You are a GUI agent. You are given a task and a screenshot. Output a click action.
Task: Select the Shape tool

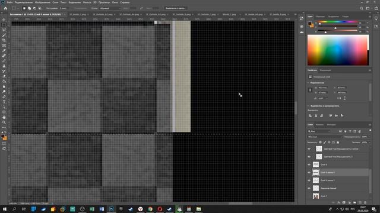pos(4,112)
